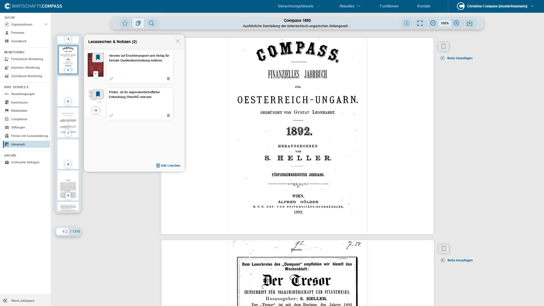Select page 5 thumbnail
This screenshot has height=306, width=544.
68,60
